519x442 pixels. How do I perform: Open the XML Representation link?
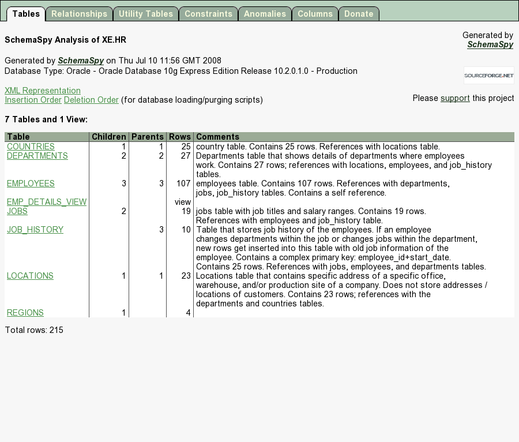[43, 91]
